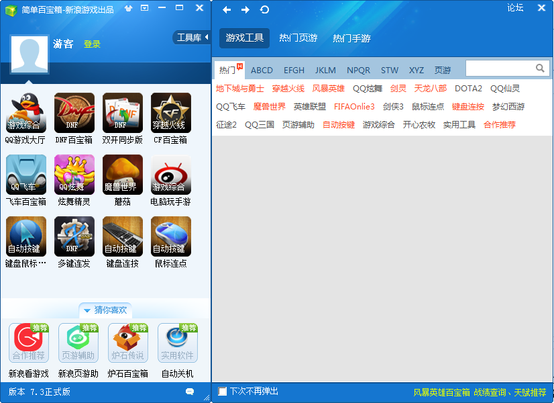Screen dimensions: 554x403
Task: Tick the 下次不再弹出 checkbox
Action: (x=222, y=392)
